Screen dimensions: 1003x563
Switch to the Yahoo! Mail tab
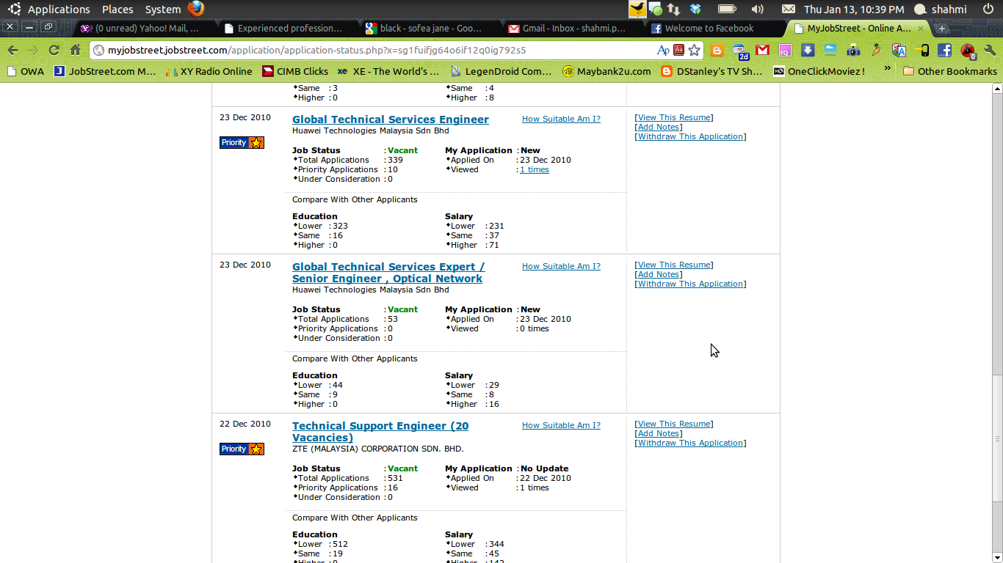tap(140, 29)
